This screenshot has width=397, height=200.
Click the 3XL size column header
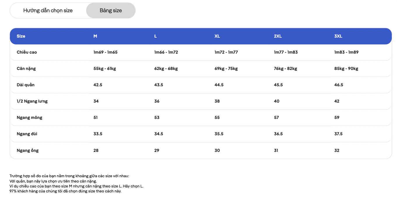pos(338,36)
